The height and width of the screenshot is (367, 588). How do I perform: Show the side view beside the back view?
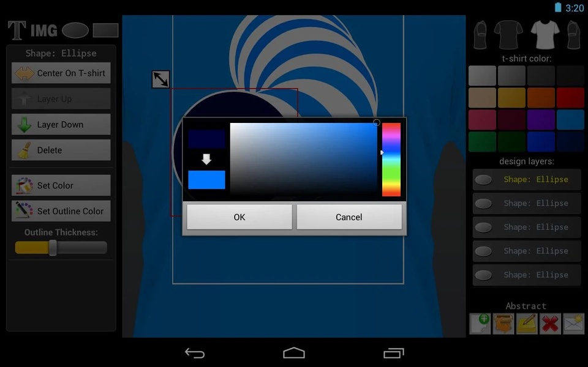point(480,35)
